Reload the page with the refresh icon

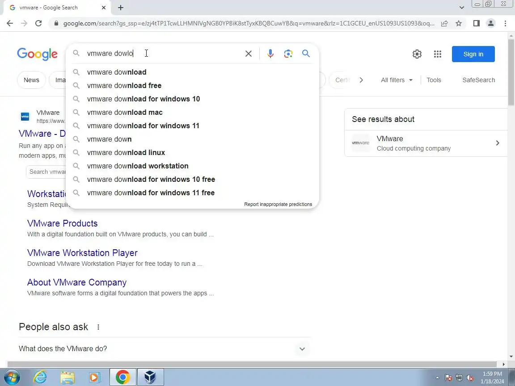[x=38, y=23]
